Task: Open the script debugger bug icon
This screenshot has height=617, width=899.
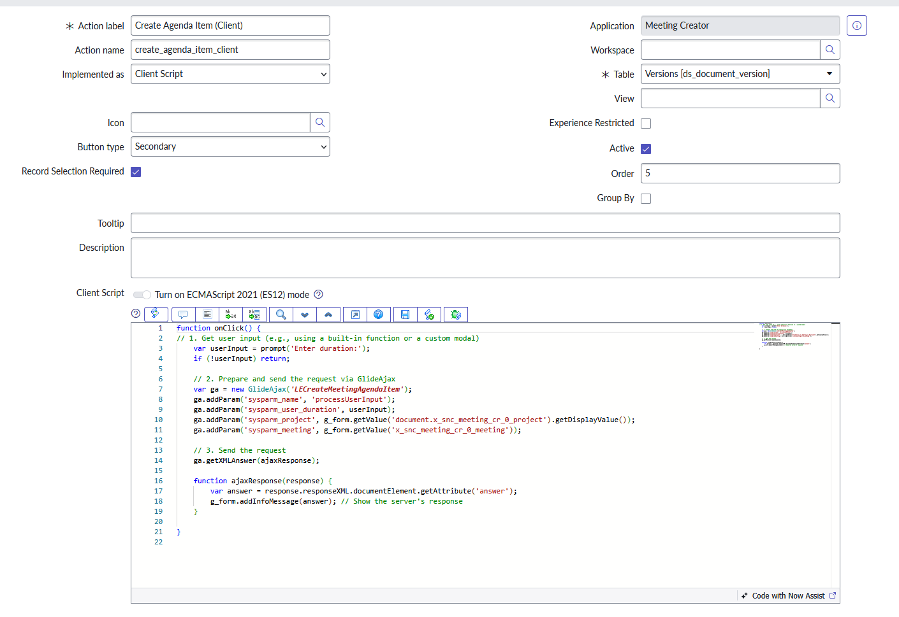Action: coord(456,315)
